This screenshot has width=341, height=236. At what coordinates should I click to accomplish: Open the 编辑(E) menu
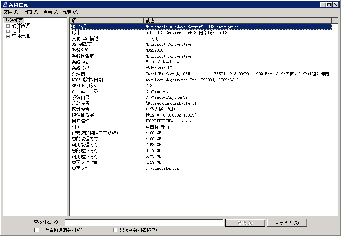31,12
